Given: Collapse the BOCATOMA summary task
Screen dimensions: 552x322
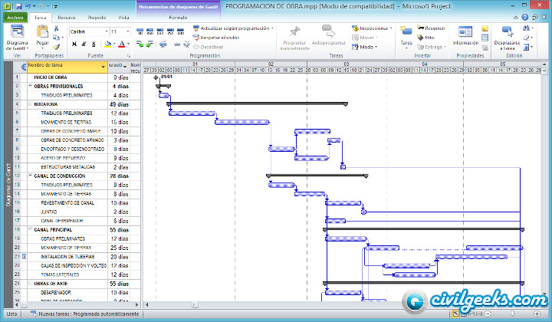Looking at the screenshot, I should click(x=31, y=103).
